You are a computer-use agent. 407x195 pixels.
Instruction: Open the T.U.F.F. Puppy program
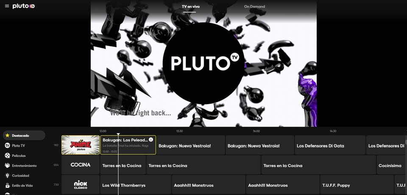357,185
